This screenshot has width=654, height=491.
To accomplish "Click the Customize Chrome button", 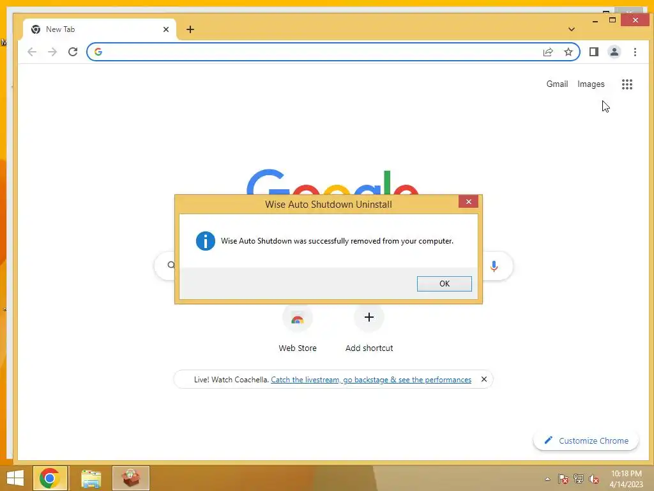I will (x=586, y=440).
